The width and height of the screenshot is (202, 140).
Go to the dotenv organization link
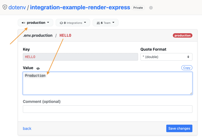[x=17, y=8]
